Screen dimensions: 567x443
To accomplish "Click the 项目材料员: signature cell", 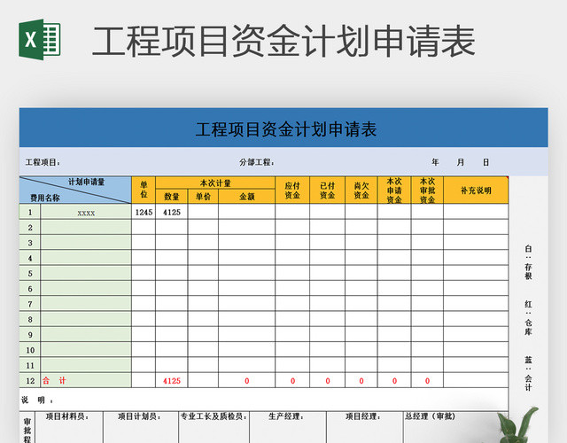I will tap(69, 427).
